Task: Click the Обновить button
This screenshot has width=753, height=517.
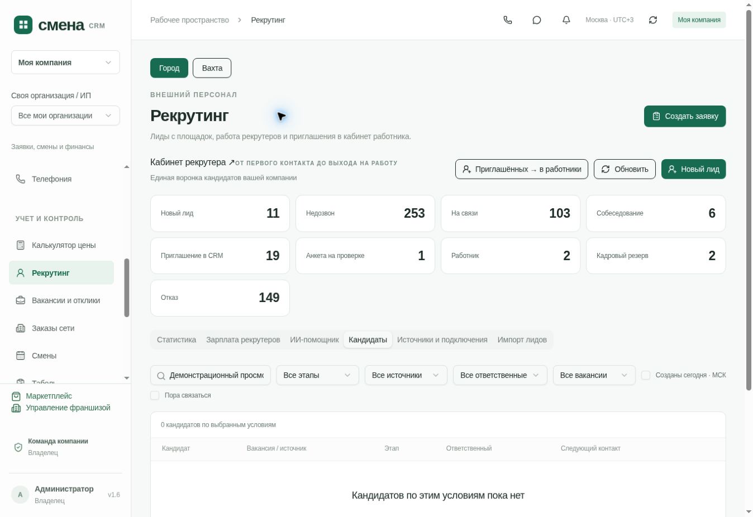Action: [x=625, y=169]
